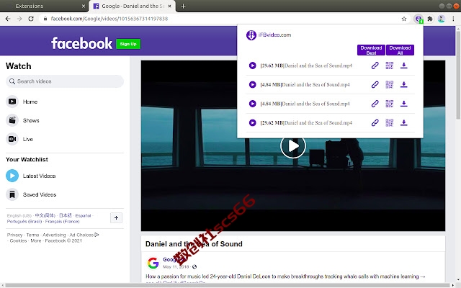Viewport: 461px width, 288px height.
Task: Copy link for first 4.84 MB video
Action: [375, 85]
